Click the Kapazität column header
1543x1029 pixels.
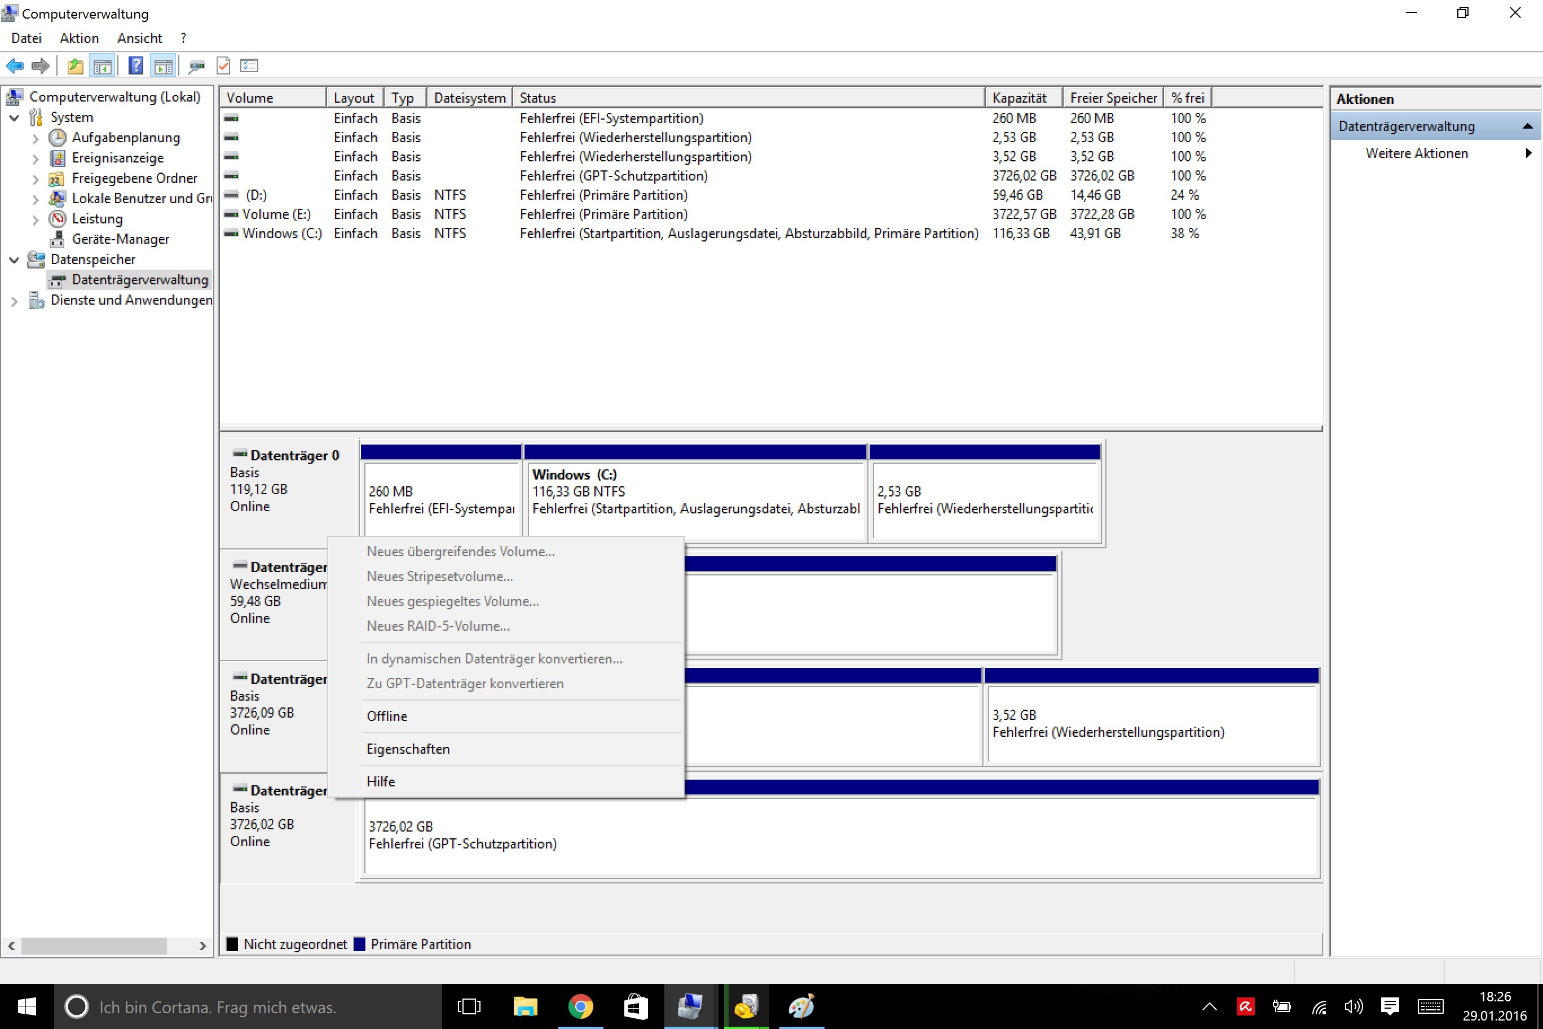pyautogui.click(x=1019, y=98)
